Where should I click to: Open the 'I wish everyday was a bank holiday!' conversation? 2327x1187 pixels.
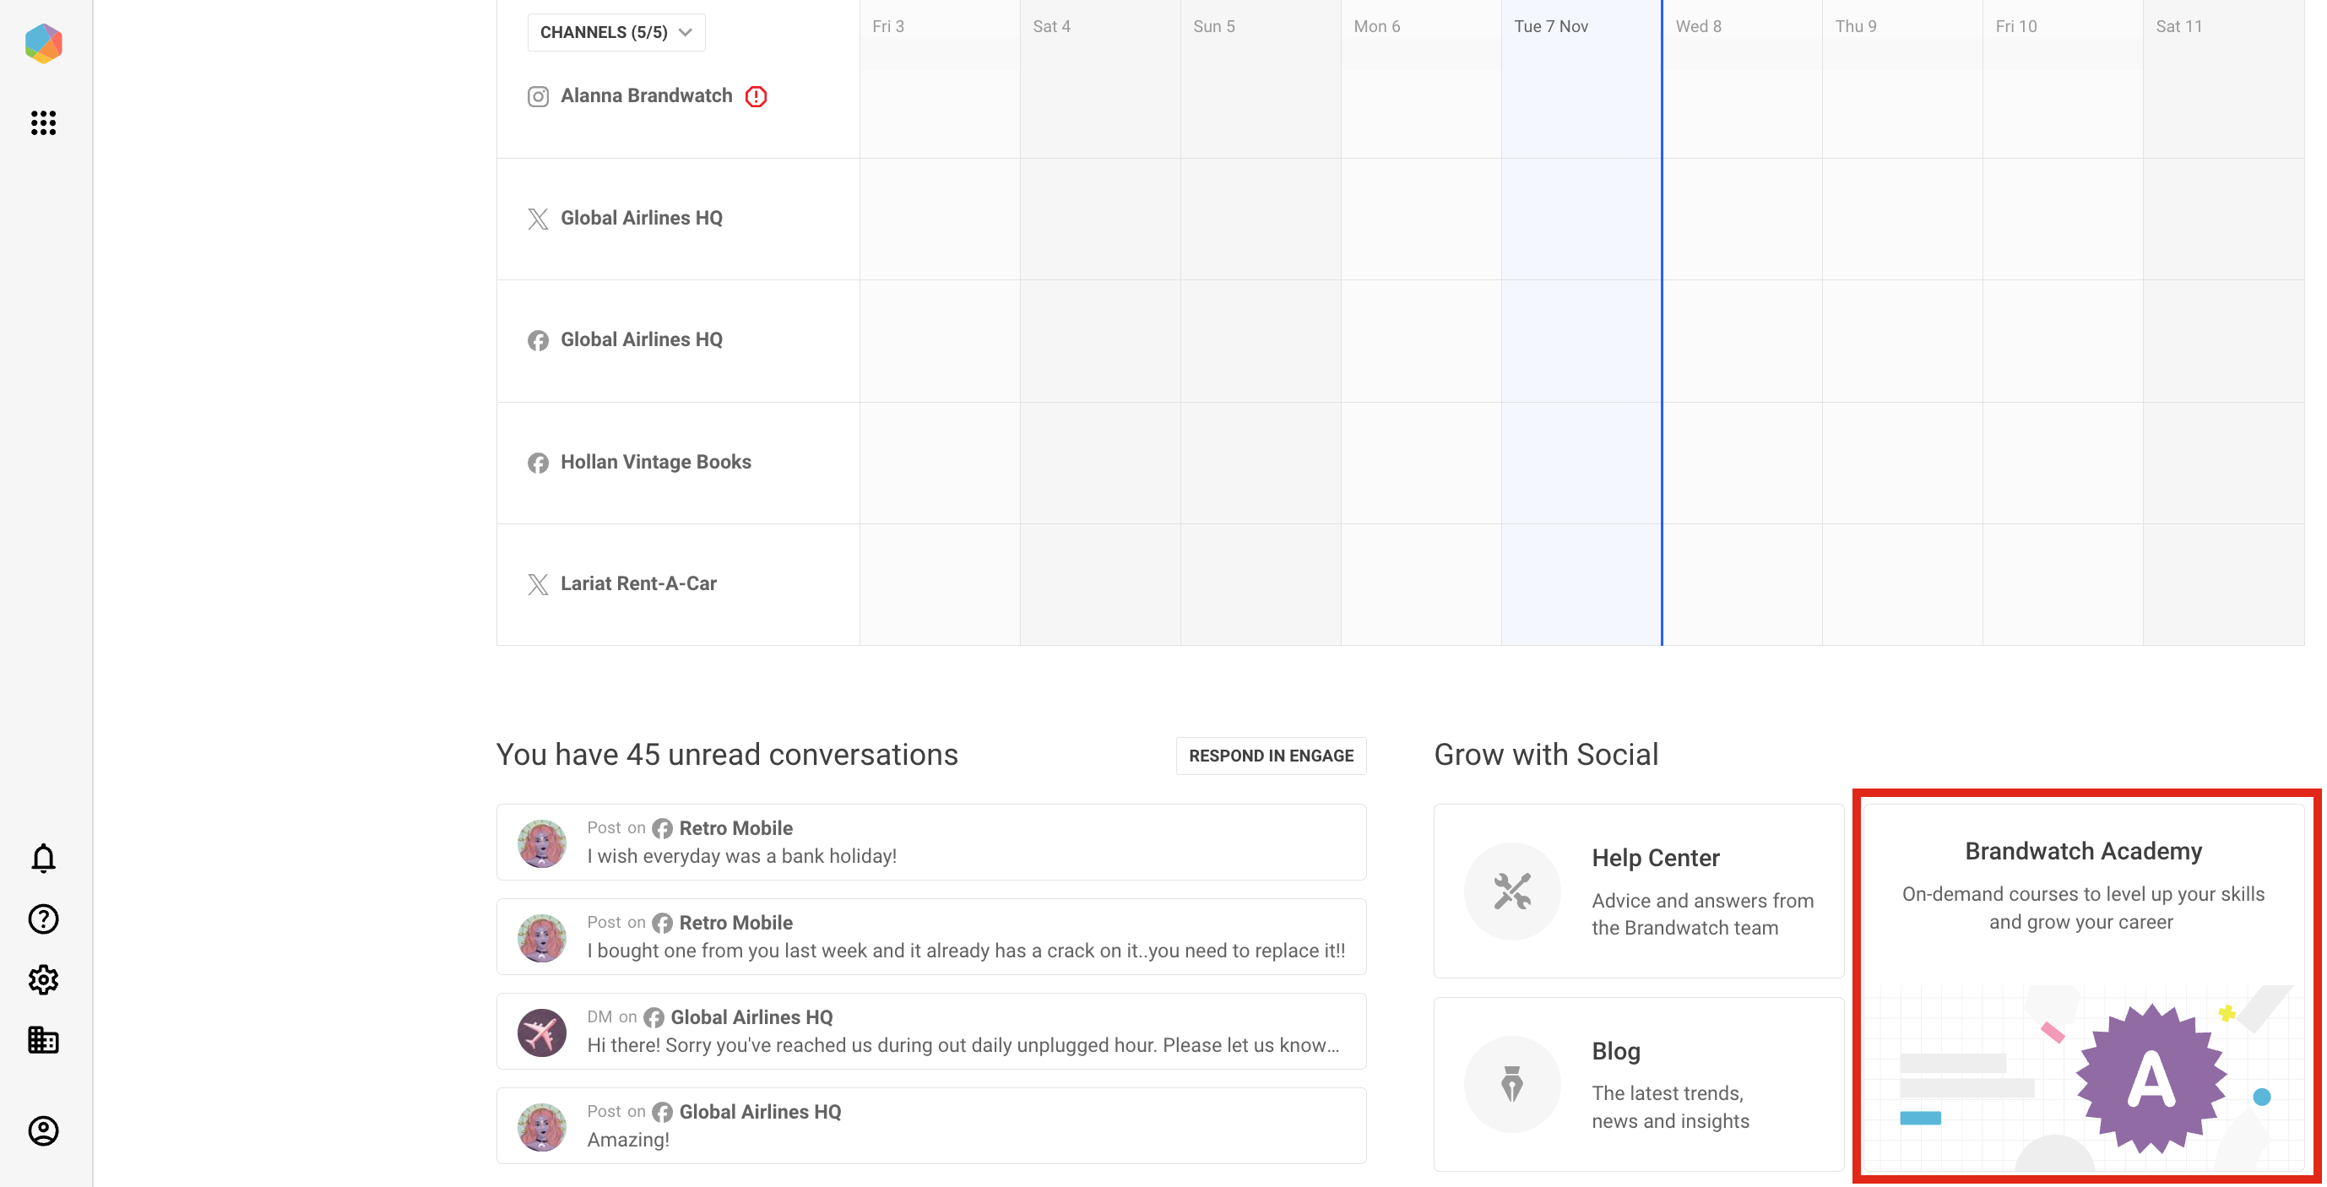click(x=930, y=842)
